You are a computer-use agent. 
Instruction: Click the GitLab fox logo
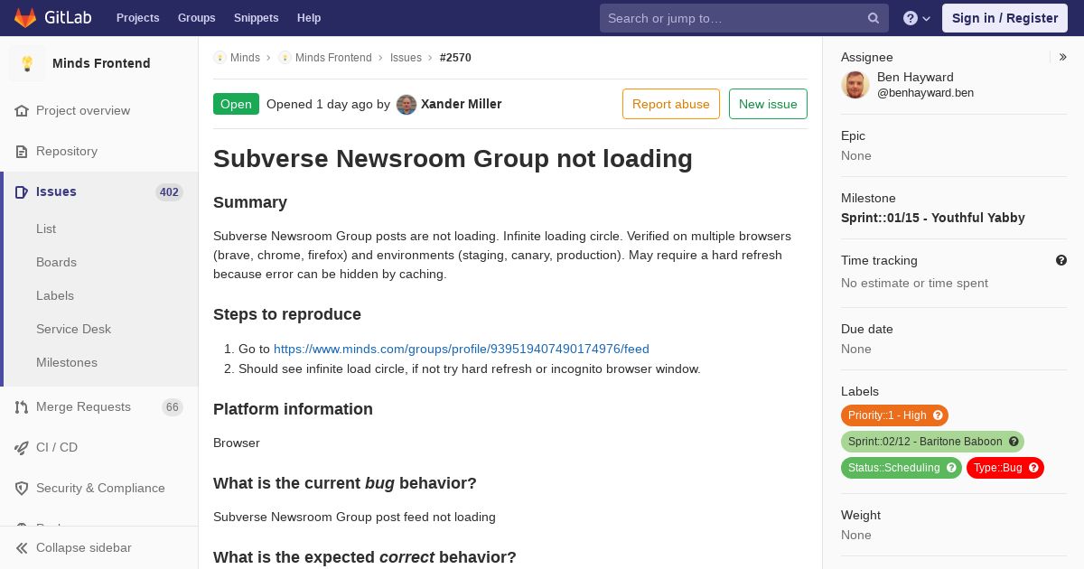click(25, 17)
